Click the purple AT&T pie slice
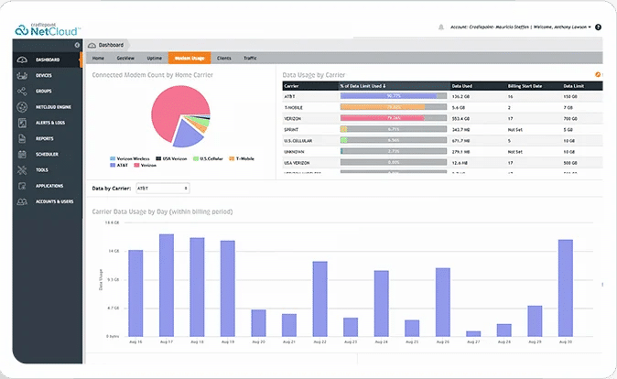617x379 pixels. pyautogui.click(x=187, y=135)
